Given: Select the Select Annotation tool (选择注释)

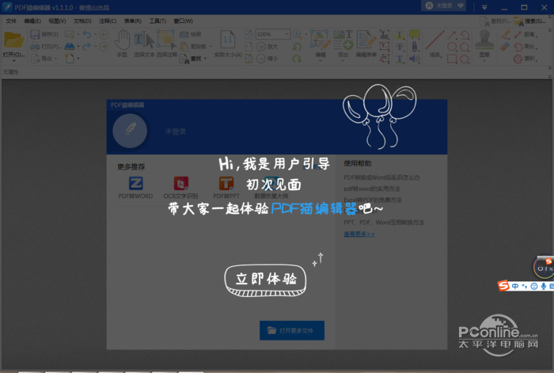Looking at the screenshot, I should 166,40.
